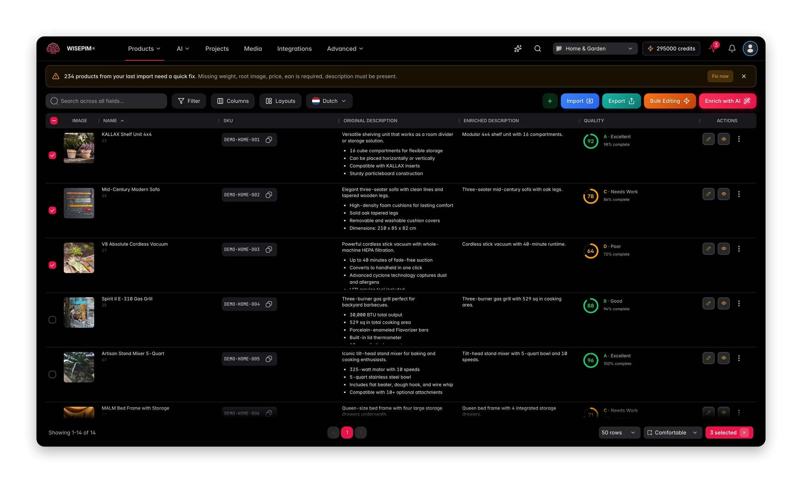Open activity pulse icon with badge 3

(x=713, y=48)
